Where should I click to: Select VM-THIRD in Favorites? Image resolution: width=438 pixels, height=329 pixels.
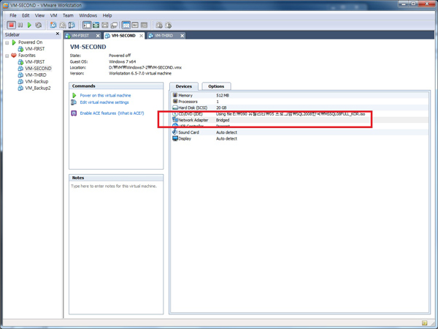tap(36, 75)
